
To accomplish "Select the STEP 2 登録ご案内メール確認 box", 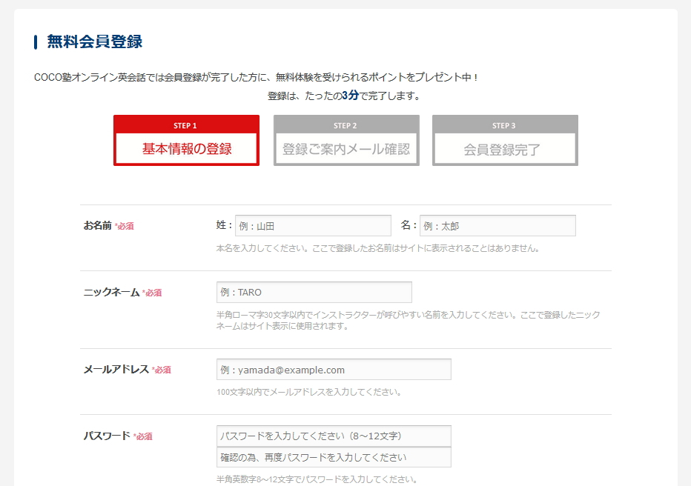I will point(346,141).
